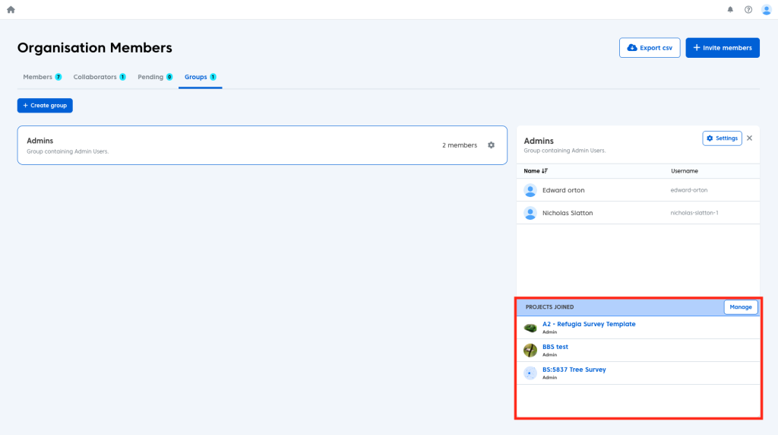Close the Admins group detail panel
The height and width of the screenshot is (435, 778).
point(750,138)
